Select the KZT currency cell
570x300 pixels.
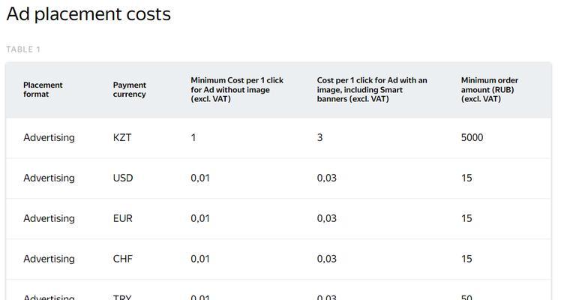pos(122,137)
